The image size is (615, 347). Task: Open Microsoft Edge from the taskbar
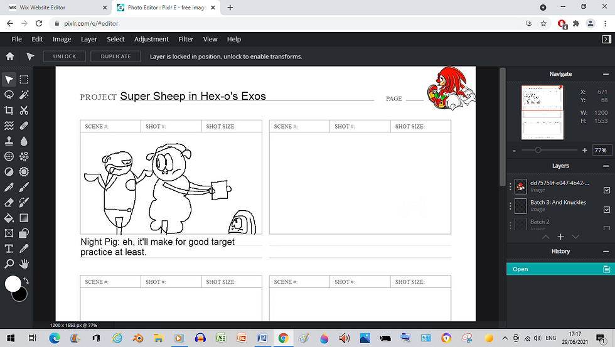55,338
